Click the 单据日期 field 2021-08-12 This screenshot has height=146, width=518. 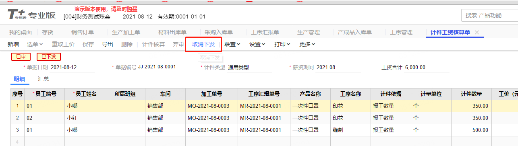pyautogui.click(x=73, y=67)
